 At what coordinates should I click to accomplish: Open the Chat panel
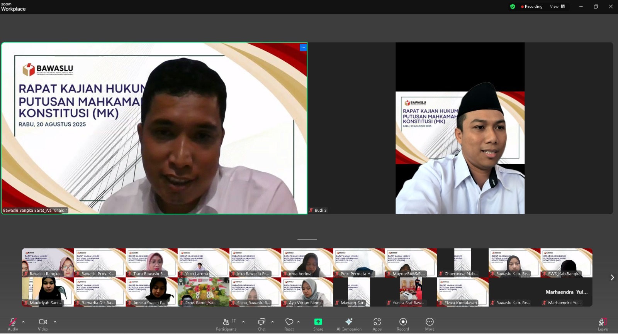[261, 324]
